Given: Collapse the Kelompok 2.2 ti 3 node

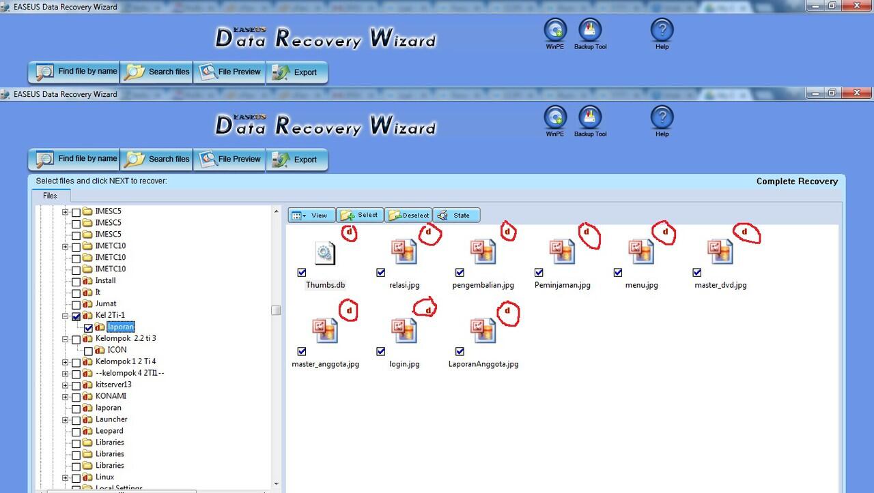Looking at the screenshot, I should [x=66, y=339].
